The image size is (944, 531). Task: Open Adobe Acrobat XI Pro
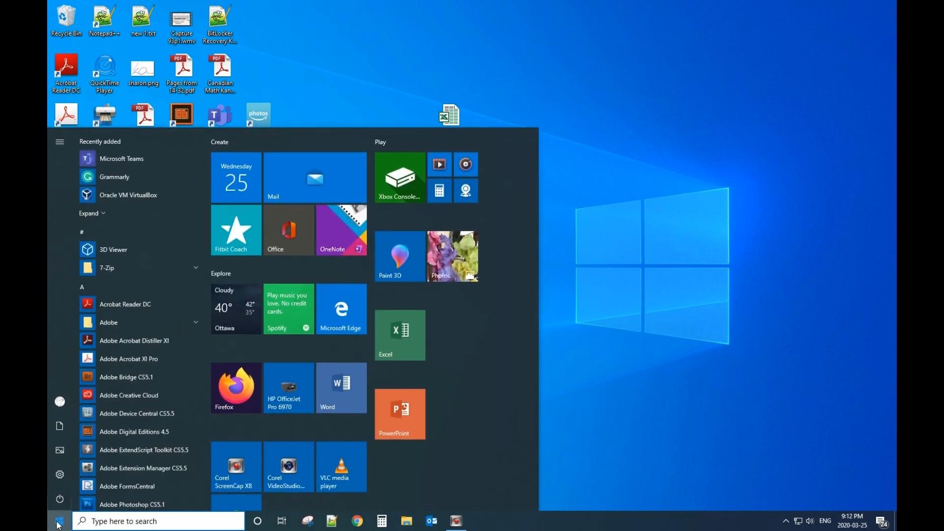click(x=139, y=359)
